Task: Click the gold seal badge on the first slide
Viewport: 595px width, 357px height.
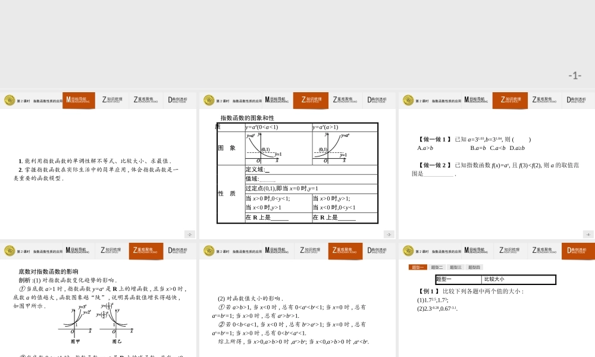Action: pyautogui.click(x=9, y=100)
